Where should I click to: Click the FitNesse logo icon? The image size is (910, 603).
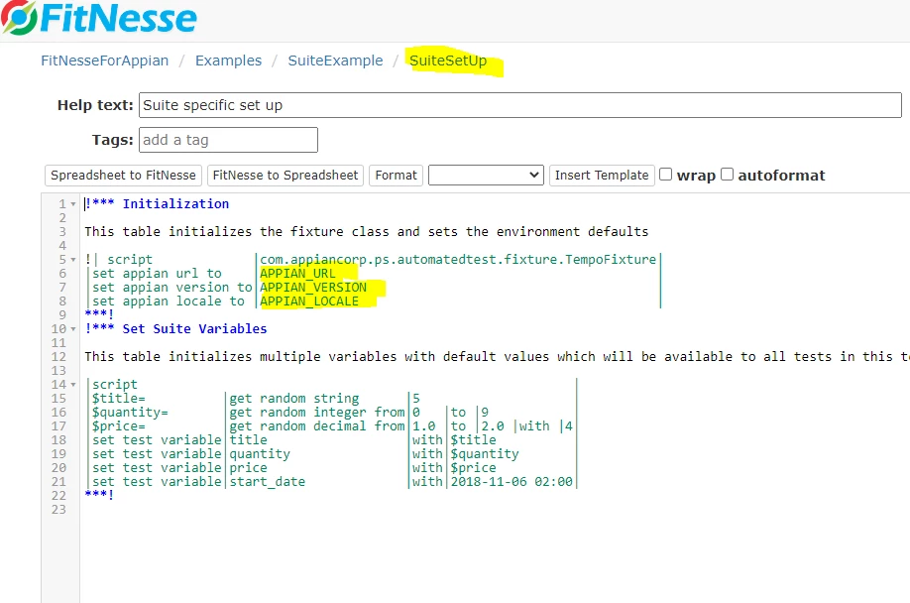coord(19,18)
